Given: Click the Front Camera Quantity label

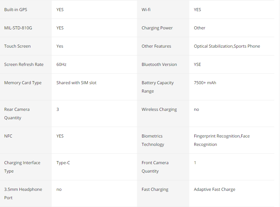Looking at the screenshot, I should (155, 167).
